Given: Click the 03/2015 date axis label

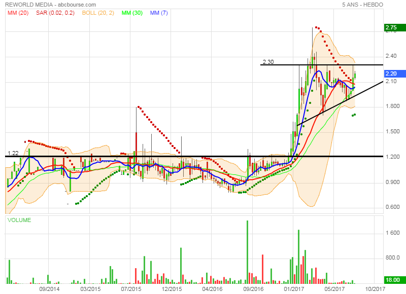Looking at the screenshot, I should click(x=90, y=289).
